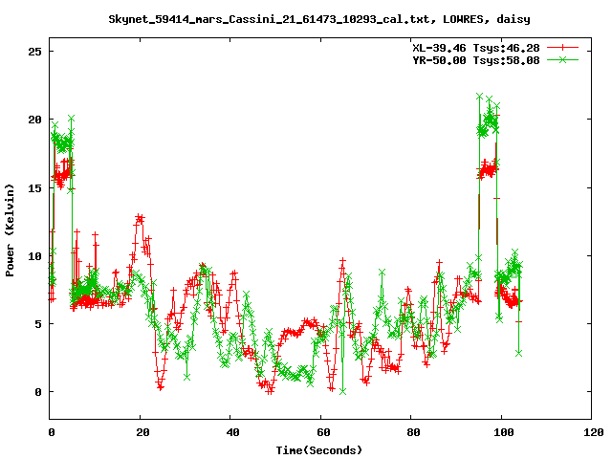Click the y-axis tick label 5

tap(38, 324)
